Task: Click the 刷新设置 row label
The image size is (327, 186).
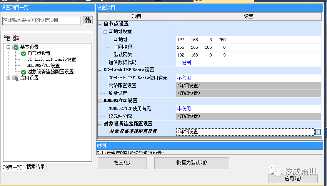Action: (118, 93)
